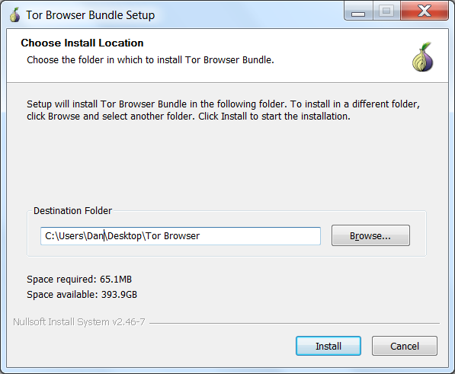Click inside the Destination Folder path field
The height and width of the screenshot is (374, 455).
(x=181, y=236)
